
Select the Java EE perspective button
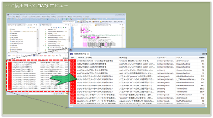pos(96,22)
